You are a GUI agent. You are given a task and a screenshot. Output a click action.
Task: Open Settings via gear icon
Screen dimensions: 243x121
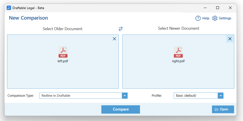coord(215,18)
